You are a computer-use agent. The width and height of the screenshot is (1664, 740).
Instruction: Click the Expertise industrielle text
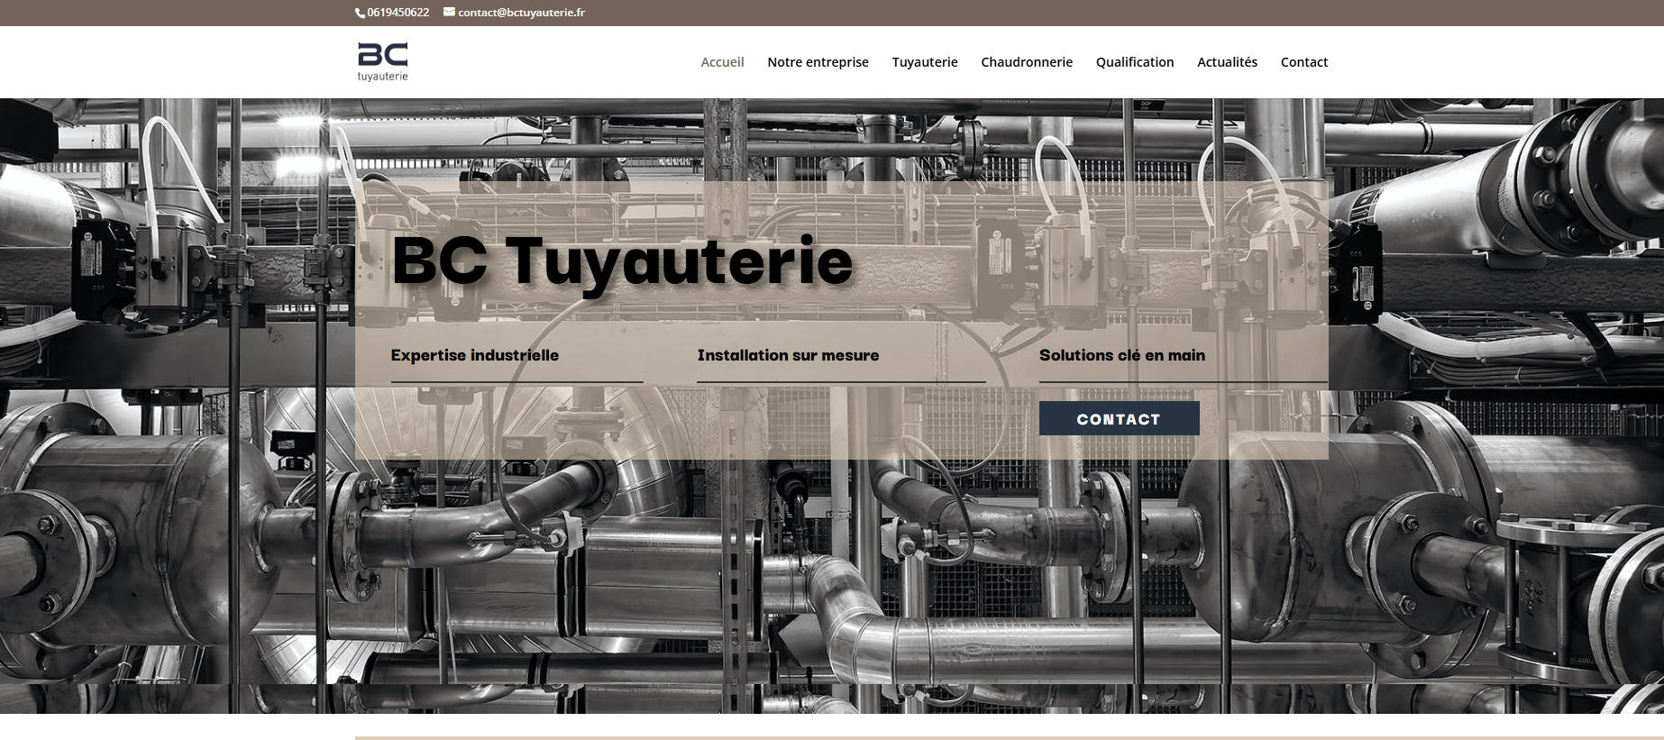click(x=475, y=355)
